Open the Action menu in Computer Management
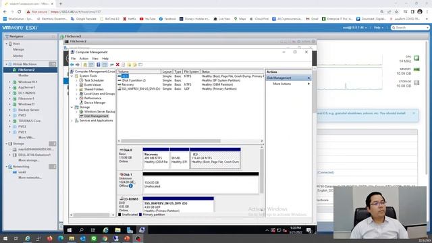Viewport: 432px width, 243px height. [84, 59]
